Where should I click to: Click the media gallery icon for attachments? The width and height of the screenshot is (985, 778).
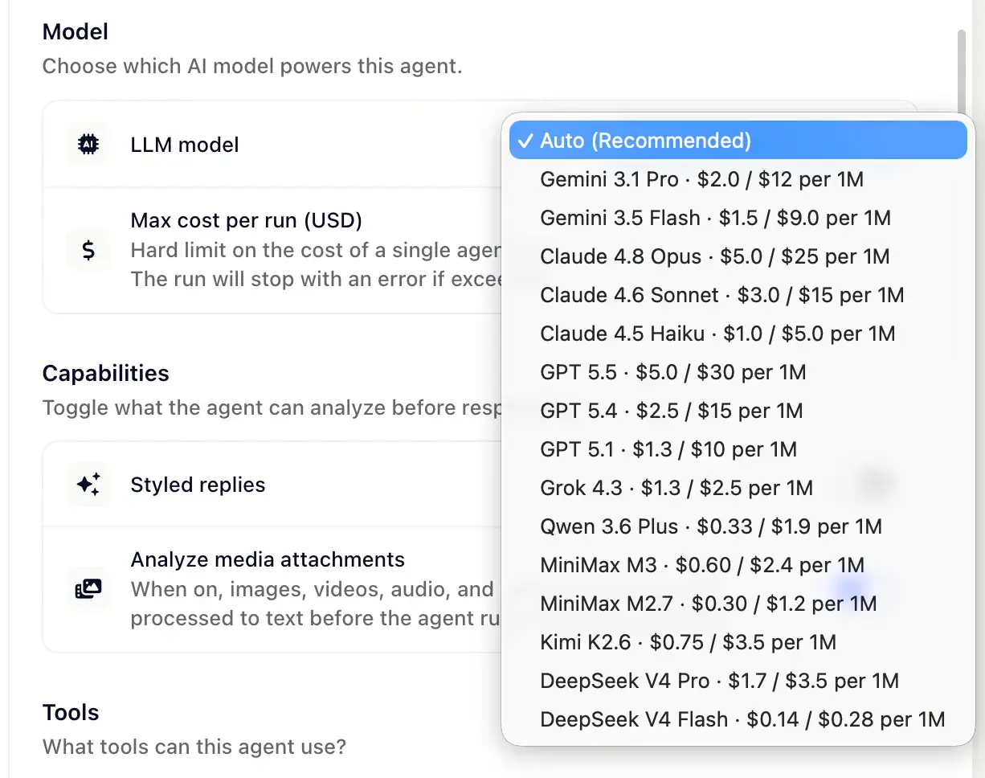[x=88, y=589]
